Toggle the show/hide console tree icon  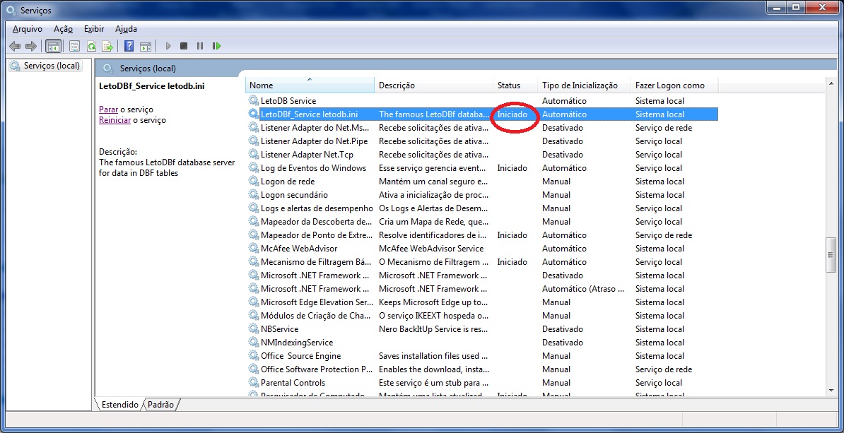click(x=53, y=46)
